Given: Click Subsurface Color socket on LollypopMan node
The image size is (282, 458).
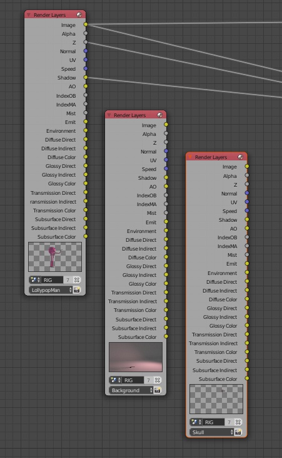Looking at the screenshot, I should (86, 236).
